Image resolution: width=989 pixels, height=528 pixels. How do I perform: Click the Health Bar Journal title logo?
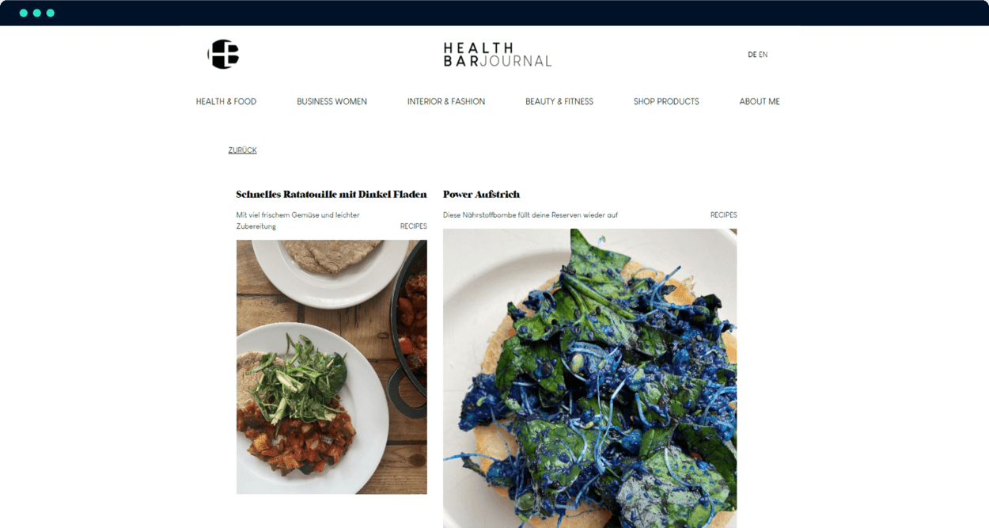[497, 55]
